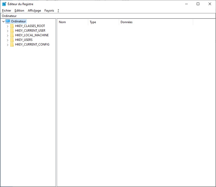Image resolution: width=216 pixels, height=187 pixels.
Task: Open the Fichier menu
Action: click(x=6, y=11)
